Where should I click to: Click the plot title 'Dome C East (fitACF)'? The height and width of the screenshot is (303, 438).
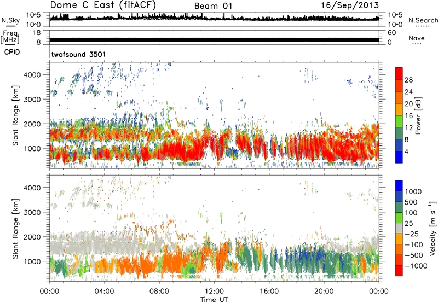tap(103, 5)
